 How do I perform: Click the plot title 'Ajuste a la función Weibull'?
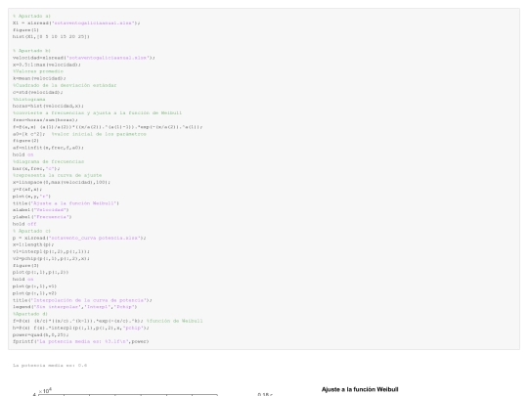pos(360,389)
